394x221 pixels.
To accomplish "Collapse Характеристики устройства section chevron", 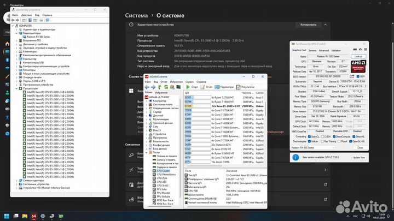I will click(x=326, y=25).
